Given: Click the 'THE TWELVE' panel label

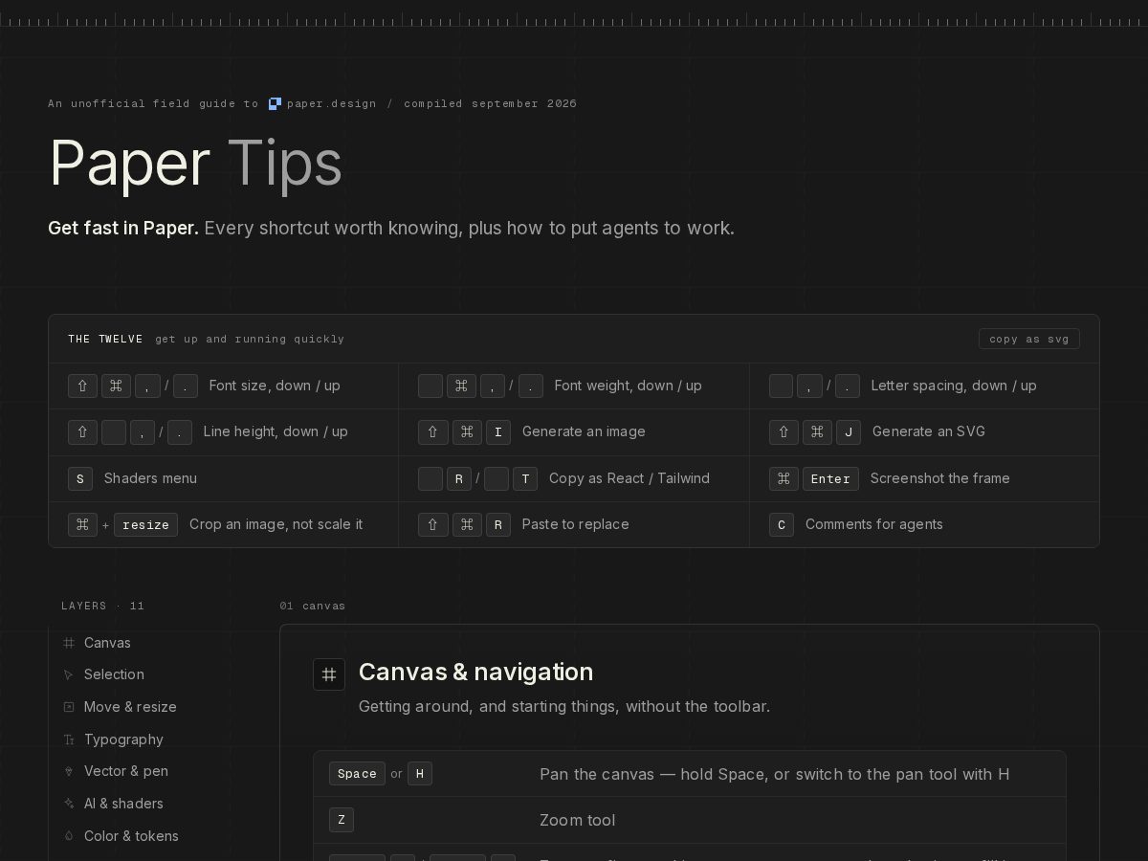Looking at the screenshot, I should pyautogui.click(x=105, y=339).
